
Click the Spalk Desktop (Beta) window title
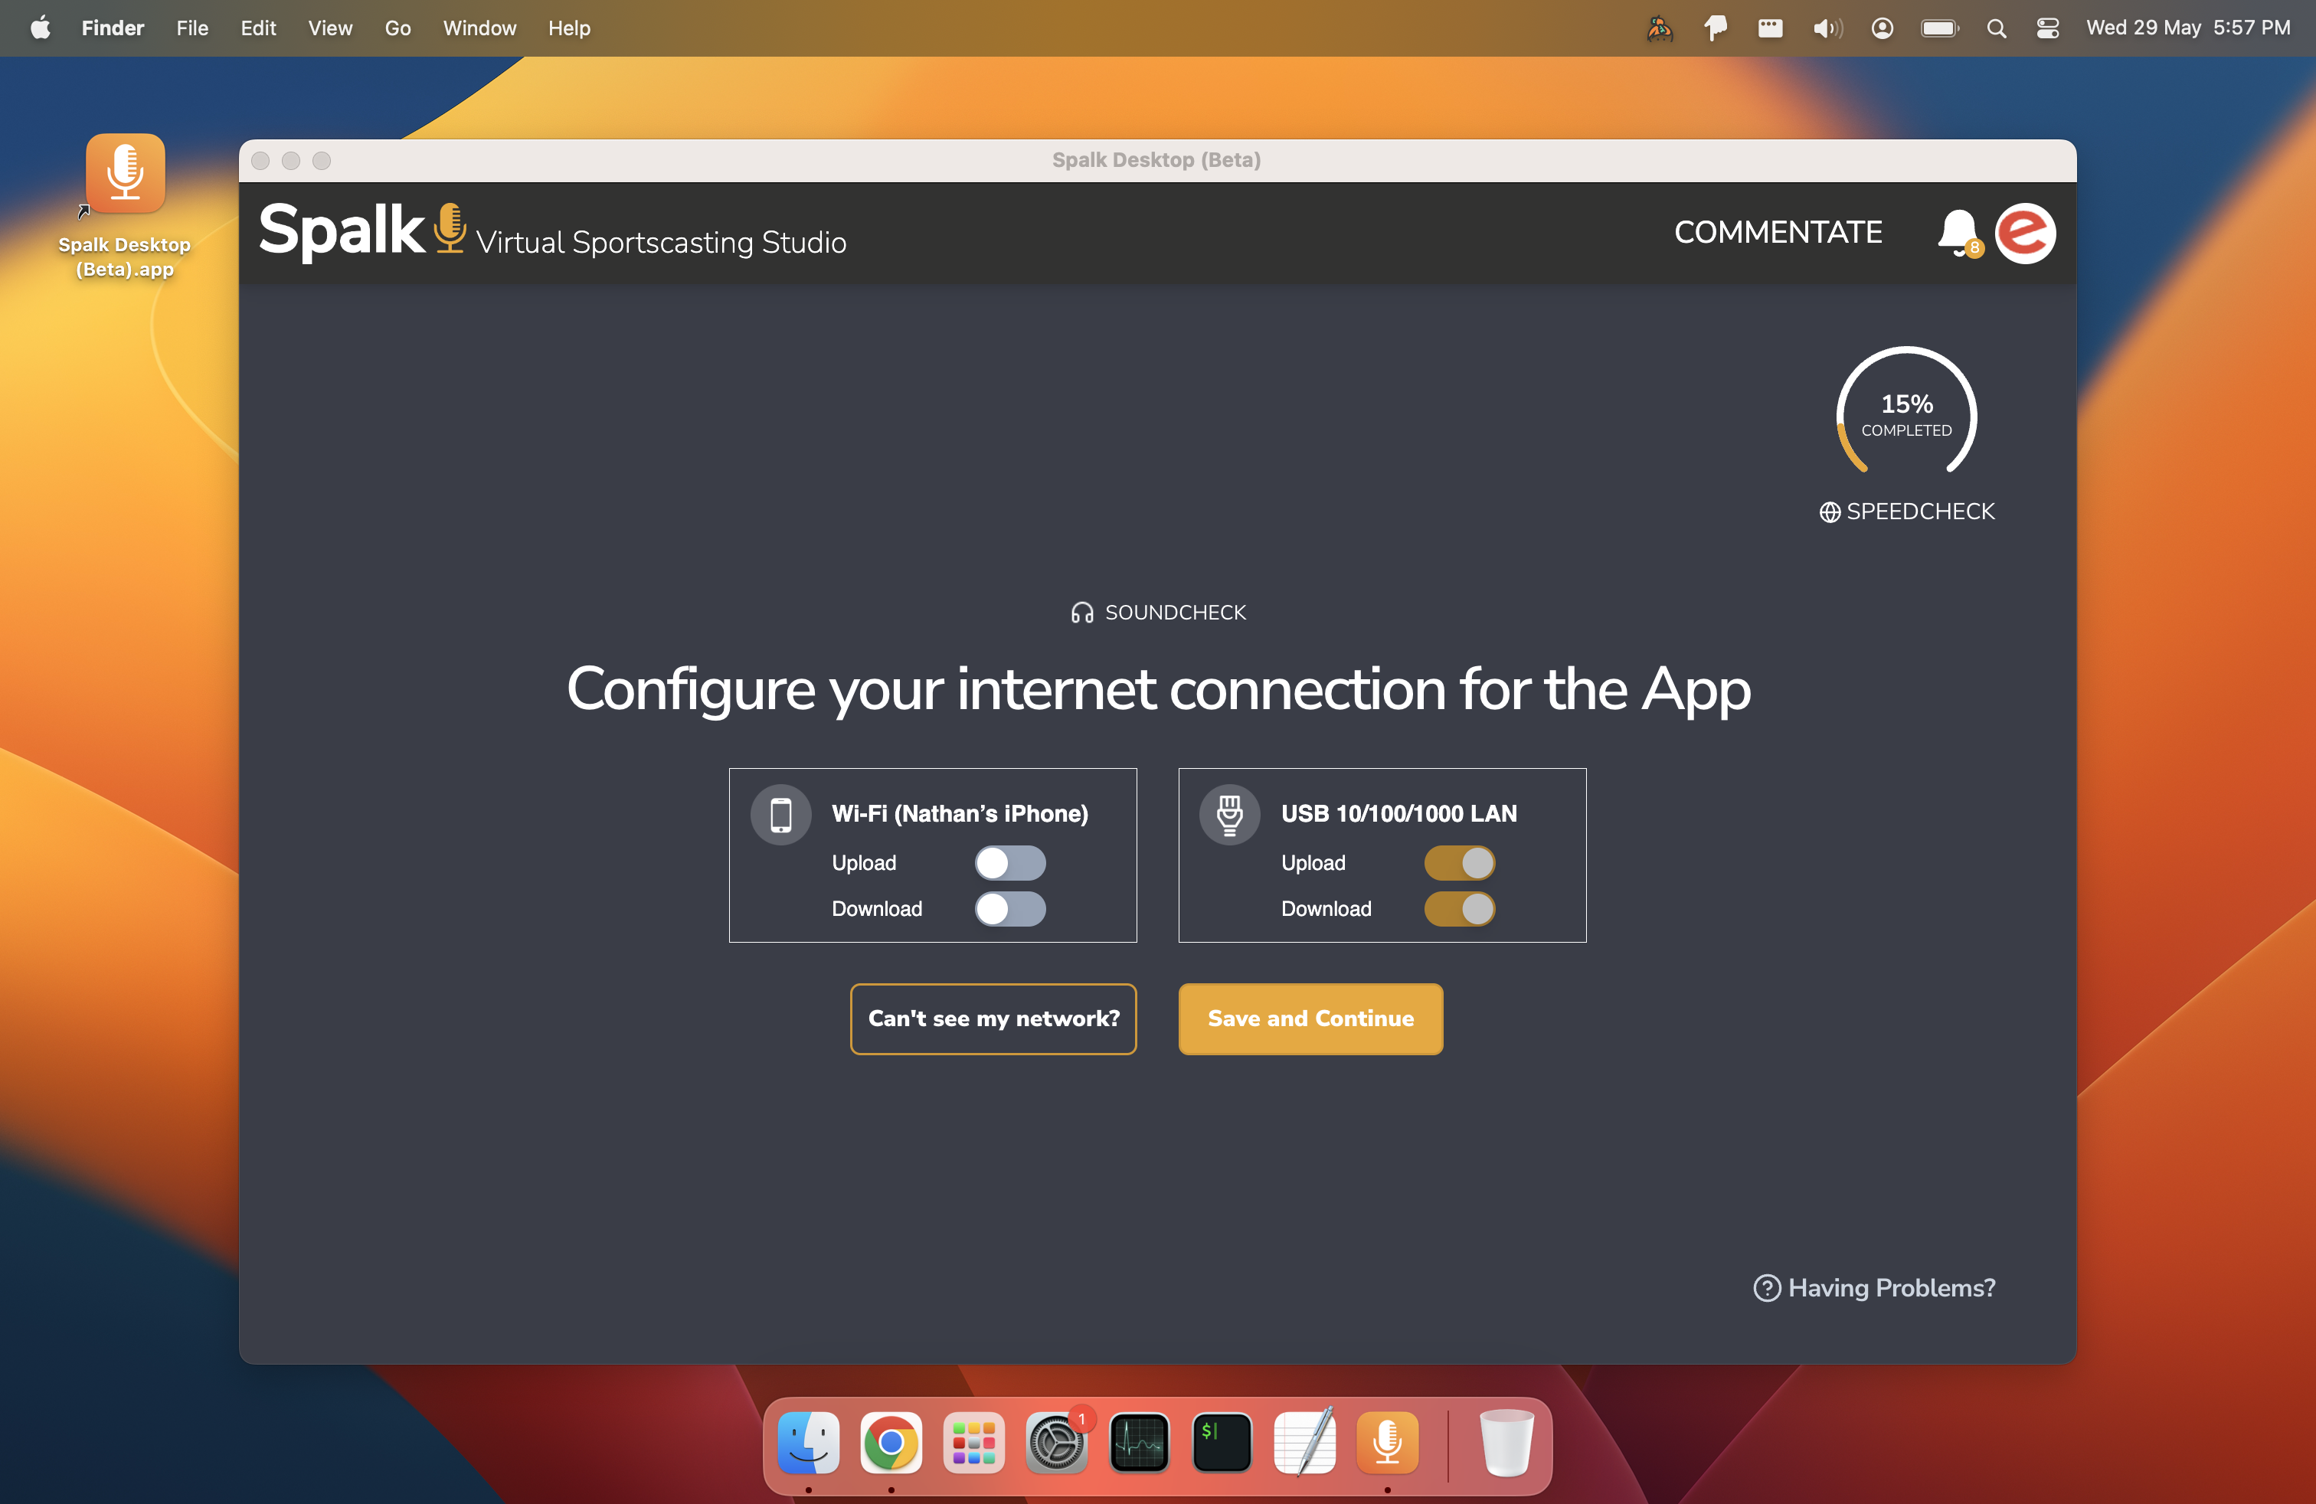pyautogui.click(x=1156, y=159)
